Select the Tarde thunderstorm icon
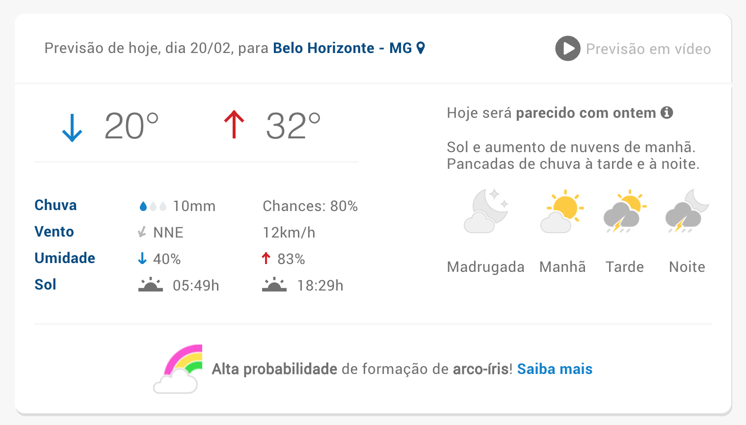746x425 pixels. pyautogui.click(x=625, y=211)
